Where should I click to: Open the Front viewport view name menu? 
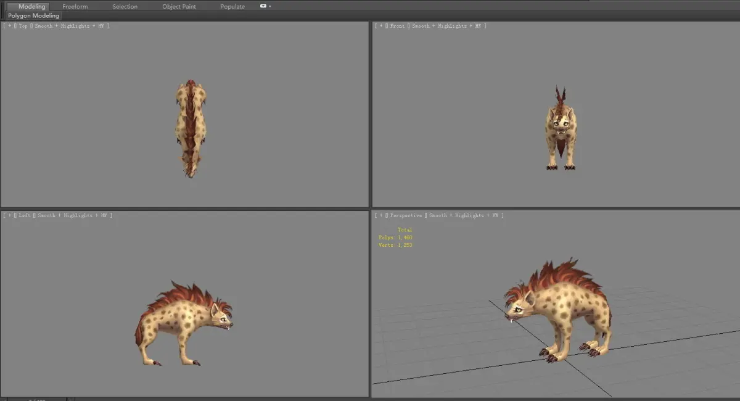[x=398, y=26]
